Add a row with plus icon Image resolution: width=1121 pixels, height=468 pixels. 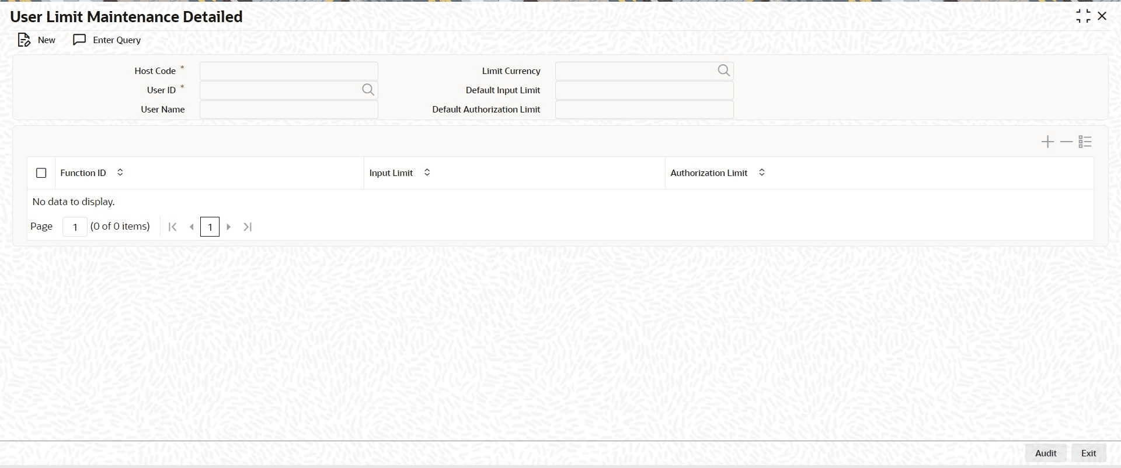1047,142
